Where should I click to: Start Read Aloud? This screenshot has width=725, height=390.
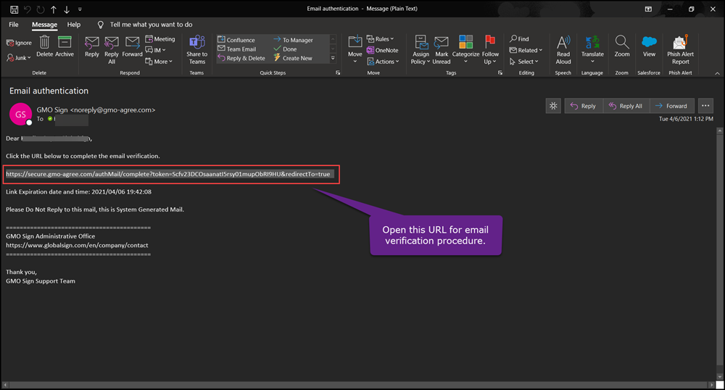[563, 50]
